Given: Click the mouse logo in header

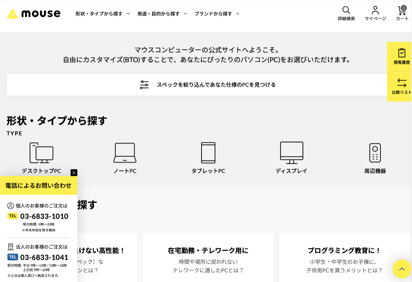Looking at the screenshot, I should pos(34,13).
